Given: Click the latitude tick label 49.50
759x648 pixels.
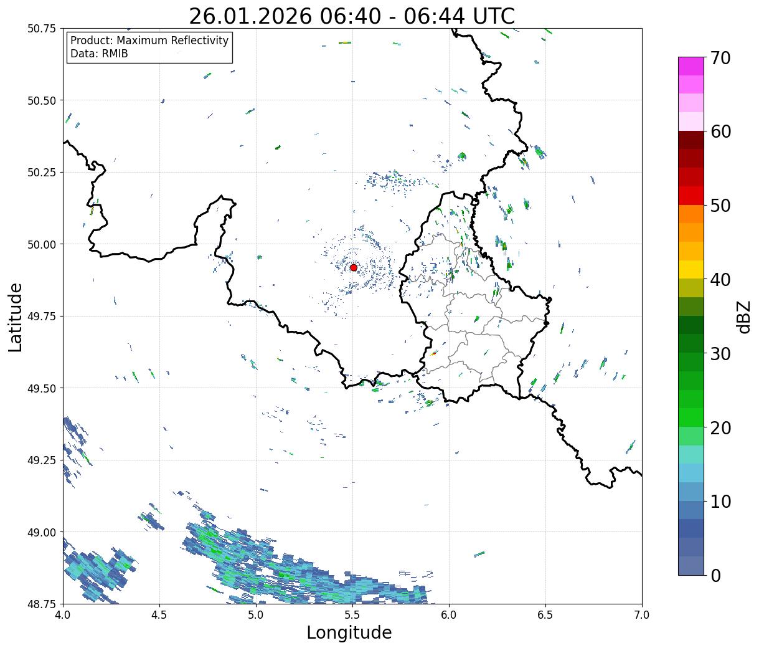Looking at the screenshot, I should click(x=42, y=388).
